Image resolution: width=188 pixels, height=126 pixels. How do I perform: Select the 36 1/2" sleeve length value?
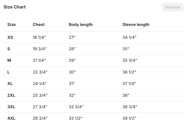[129, 72]
